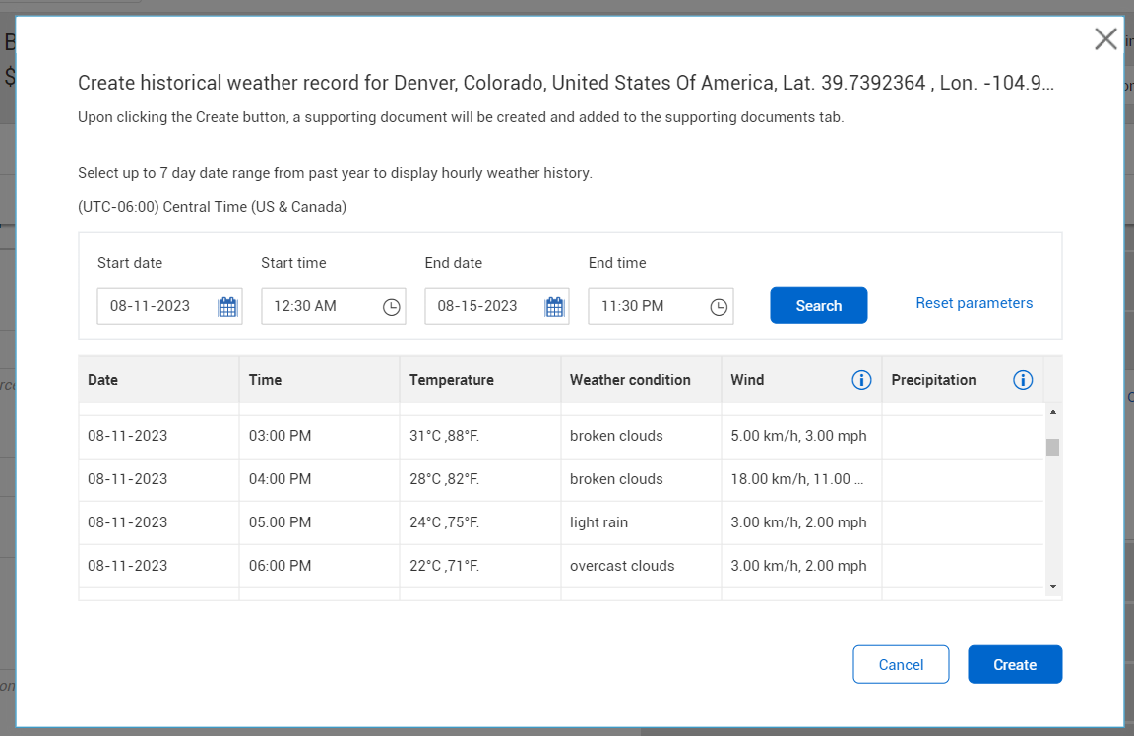Image resolution: width=1134 pixels, height=736 pixels.
Task: Open the End time clock picker
Action: pyautogui.click(x=719, y=307)
